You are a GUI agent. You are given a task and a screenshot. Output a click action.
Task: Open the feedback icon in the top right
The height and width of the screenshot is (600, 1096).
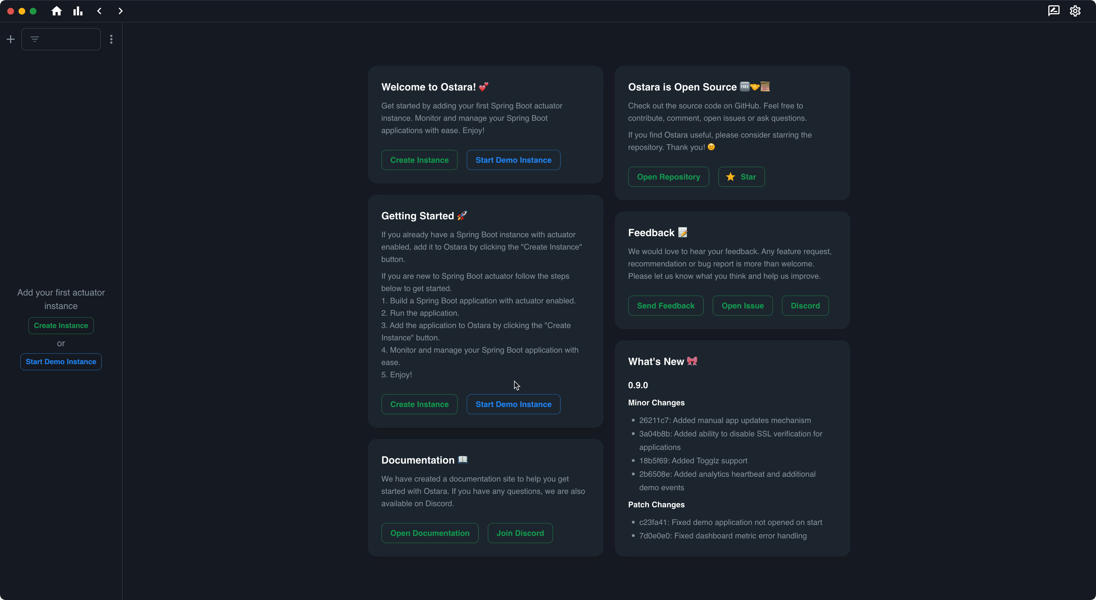pos(1053,11)
